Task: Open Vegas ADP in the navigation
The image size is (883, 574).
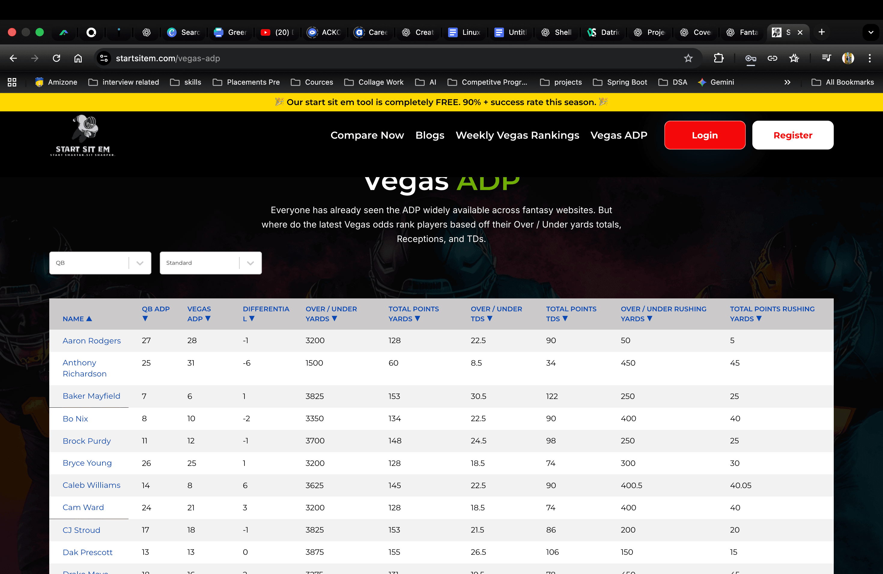Action: [618, 135]
